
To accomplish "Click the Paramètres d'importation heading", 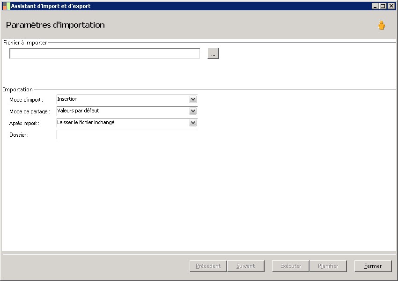I will coord(55,25).
